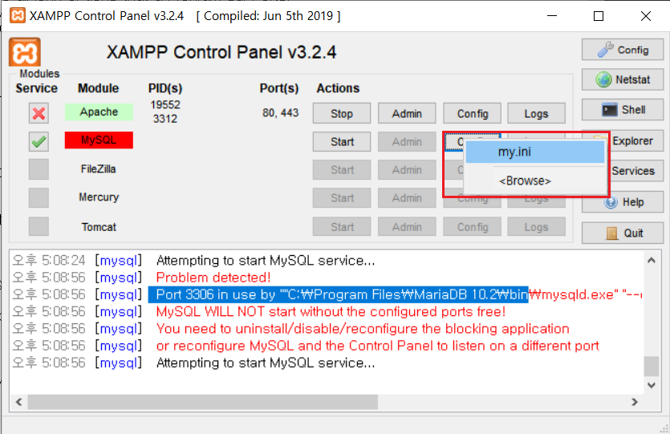Open Netstat with the globe icon

623,79
